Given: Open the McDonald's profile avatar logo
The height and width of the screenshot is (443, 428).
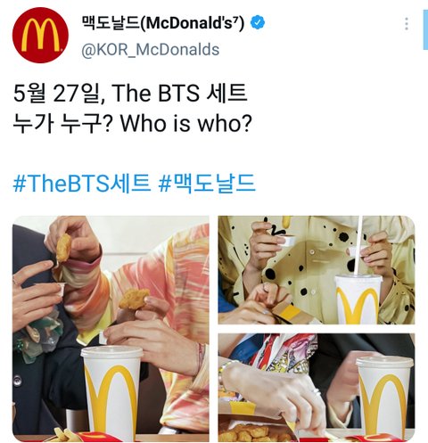Looking at the screenshot, I should pyautogui.click(x=40, y=35).
